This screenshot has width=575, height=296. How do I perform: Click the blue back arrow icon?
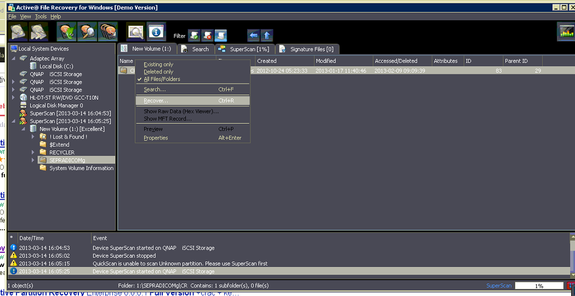(x=253, y=36)
